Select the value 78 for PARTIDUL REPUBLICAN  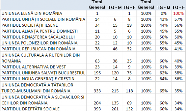97,49
